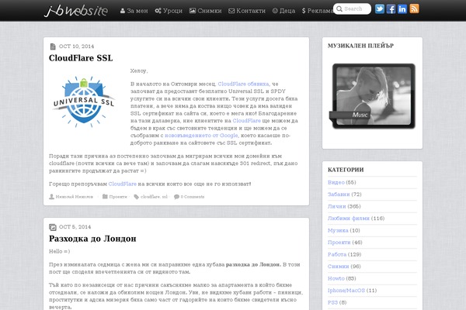
Task: Click the folder icon next to Проекти
Action: [105, 196]
